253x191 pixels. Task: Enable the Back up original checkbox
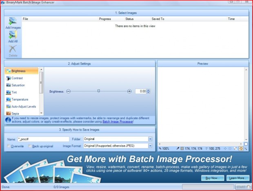click(29, 146)
